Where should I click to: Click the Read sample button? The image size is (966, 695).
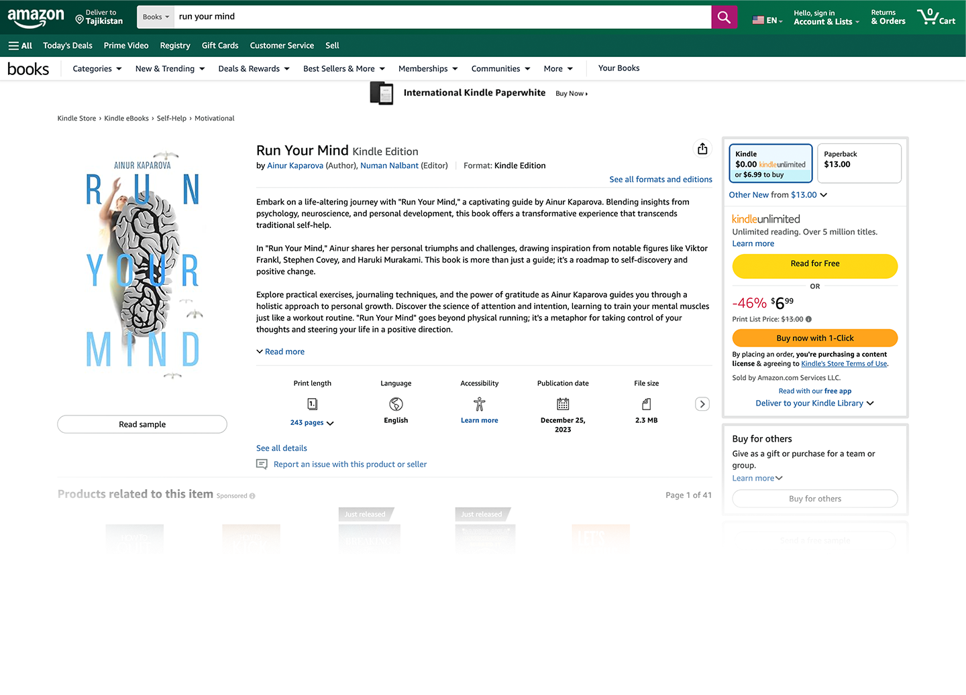(x=142, y=424)
